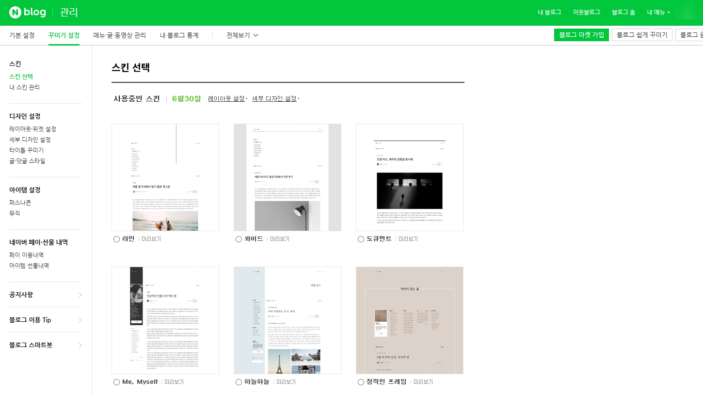Open 타이틀 꾸미기 in sidebar
This screenshot has height=395, width=703.
pos(26,150)
